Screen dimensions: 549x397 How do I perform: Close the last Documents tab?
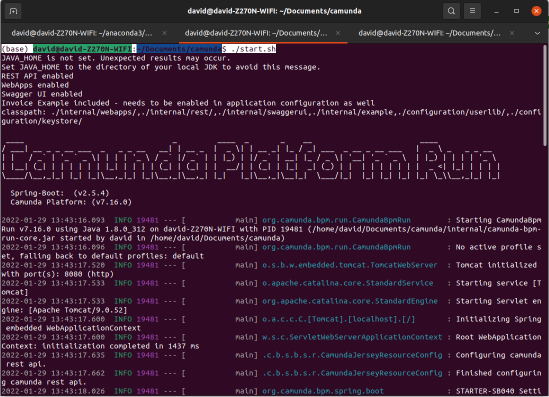point(512,33)
